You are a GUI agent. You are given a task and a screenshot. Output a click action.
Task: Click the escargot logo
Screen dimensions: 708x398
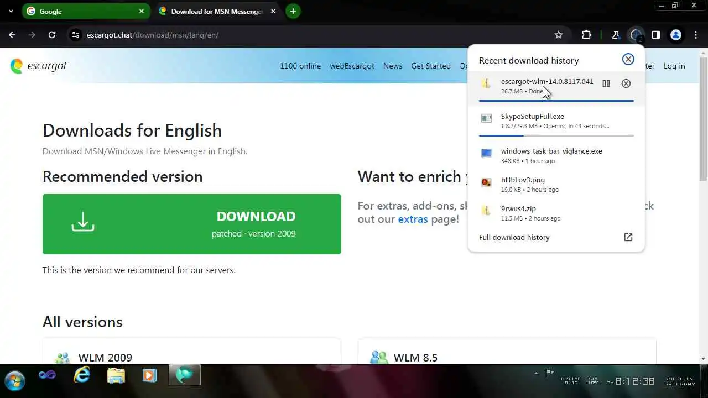tap(39, 66)
